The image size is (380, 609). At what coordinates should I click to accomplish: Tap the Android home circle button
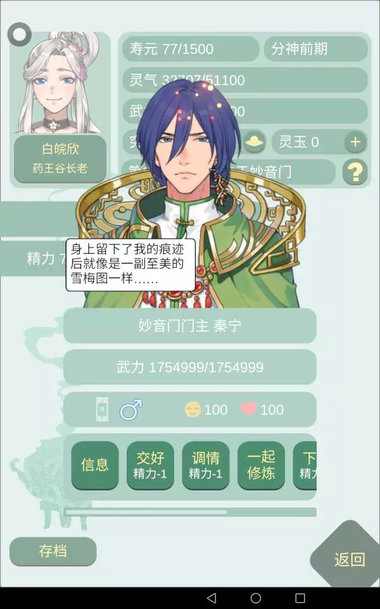tap(255, 598)
